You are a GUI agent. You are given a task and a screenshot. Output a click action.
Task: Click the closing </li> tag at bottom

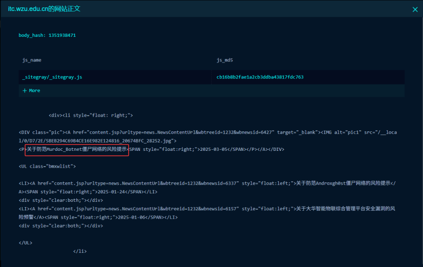79,251
